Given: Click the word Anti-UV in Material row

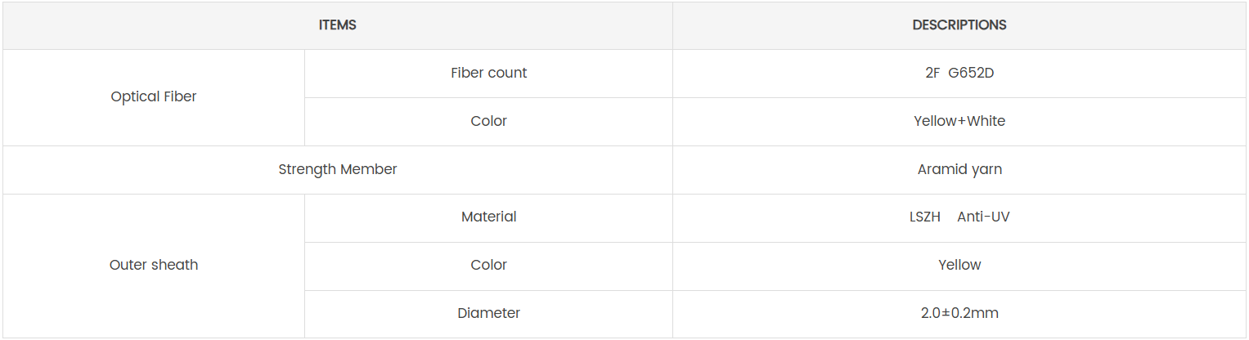Looking at the screenshot, I should point(983,217).
